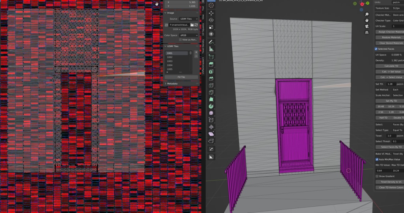This screenshot has width=404, height=213.
Task: Click the Restore Materials button
Action: point(389,37)
